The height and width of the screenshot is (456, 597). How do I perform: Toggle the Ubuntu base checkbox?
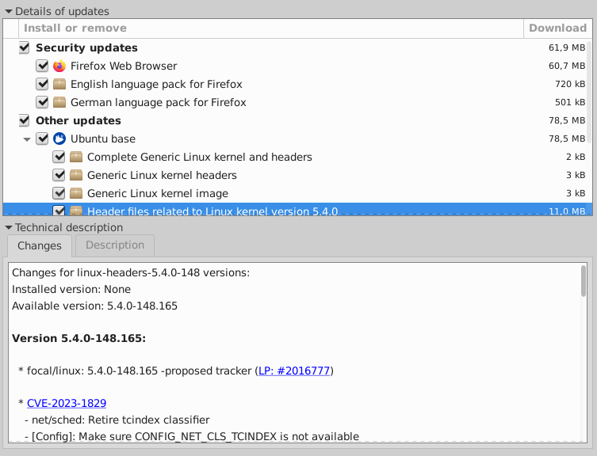pyautogui.click(x=42, y=139)
